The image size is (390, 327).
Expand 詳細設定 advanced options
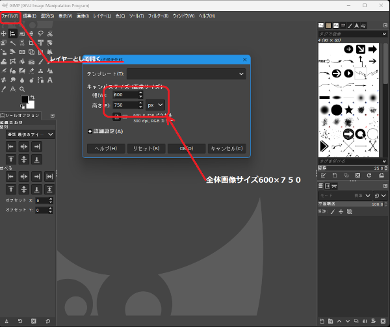point(90,131)
